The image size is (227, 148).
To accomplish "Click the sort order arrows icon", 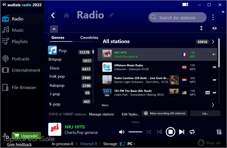I will [201, 28].
